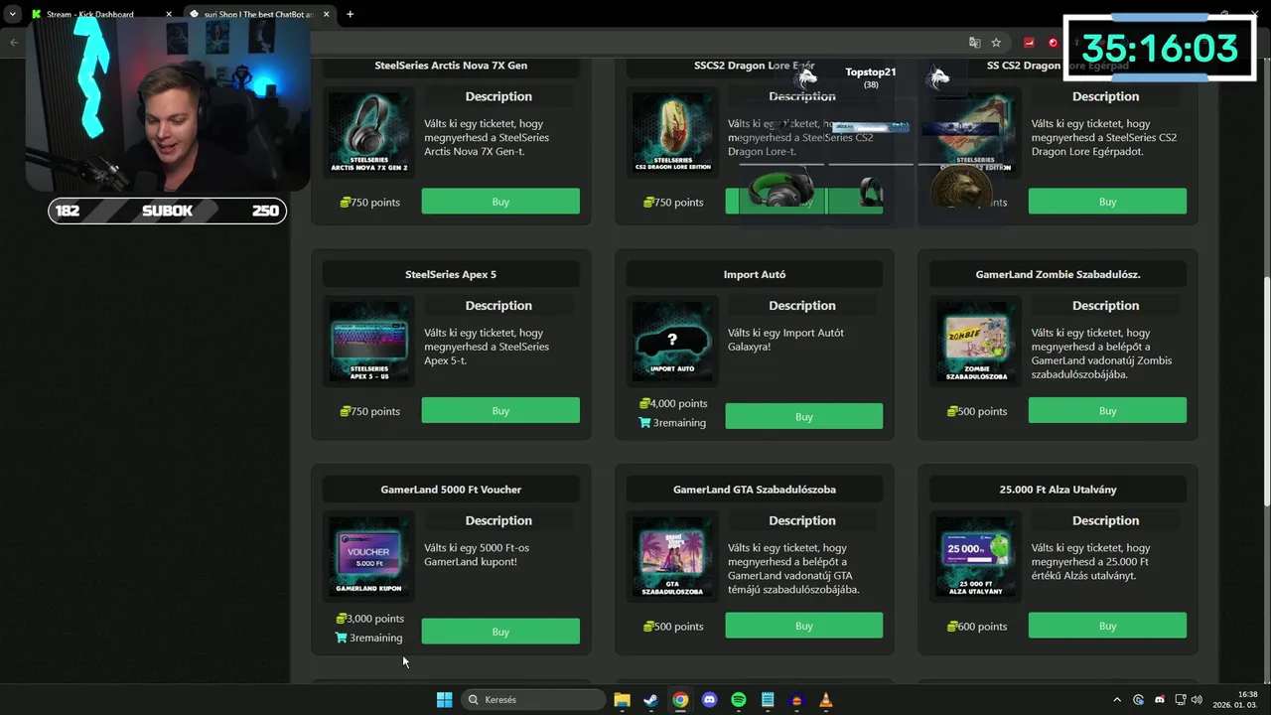Viewport: 1271px width, 715px height.
Task: Buy the SS CS2 Dragon Lore Egérpad ticket
Action: pyautogui.click(x=1107, y=202)
